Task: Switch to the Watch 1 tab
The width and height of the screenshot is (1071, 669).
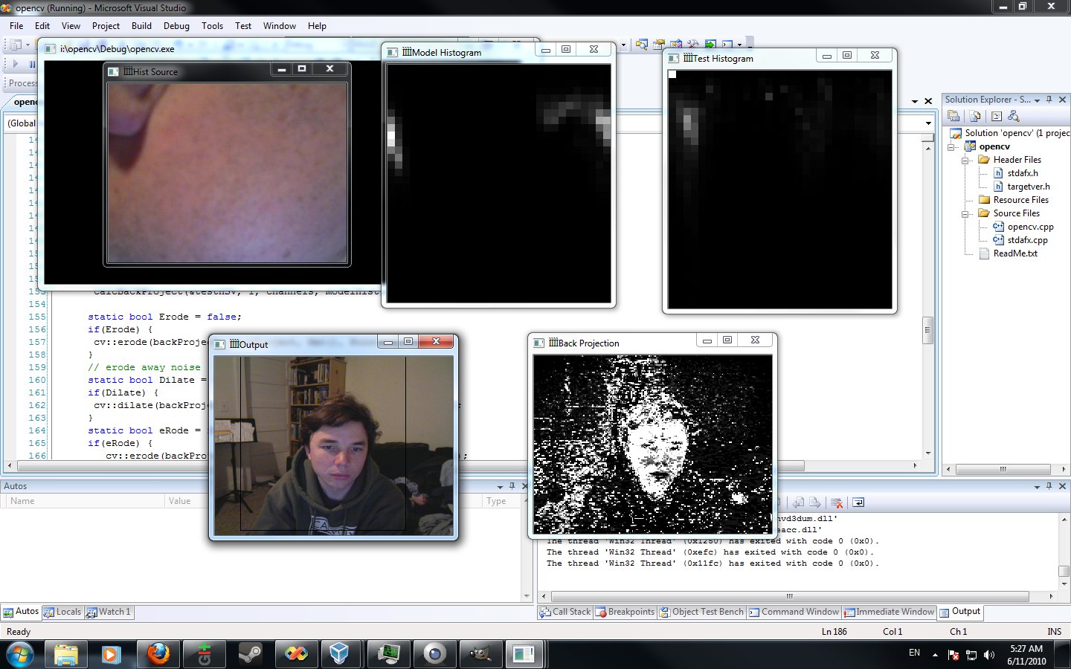Action: click(x=109, y=612)
